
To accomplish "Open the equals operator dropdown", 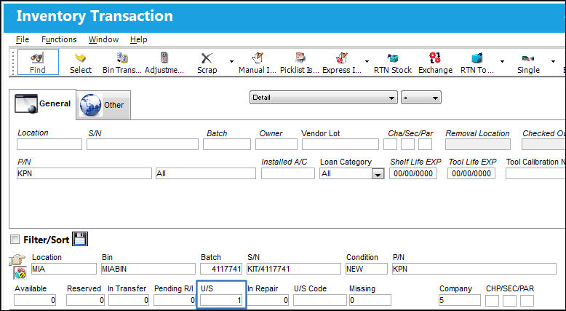I will pyautogui.click(x=421, y=98).
